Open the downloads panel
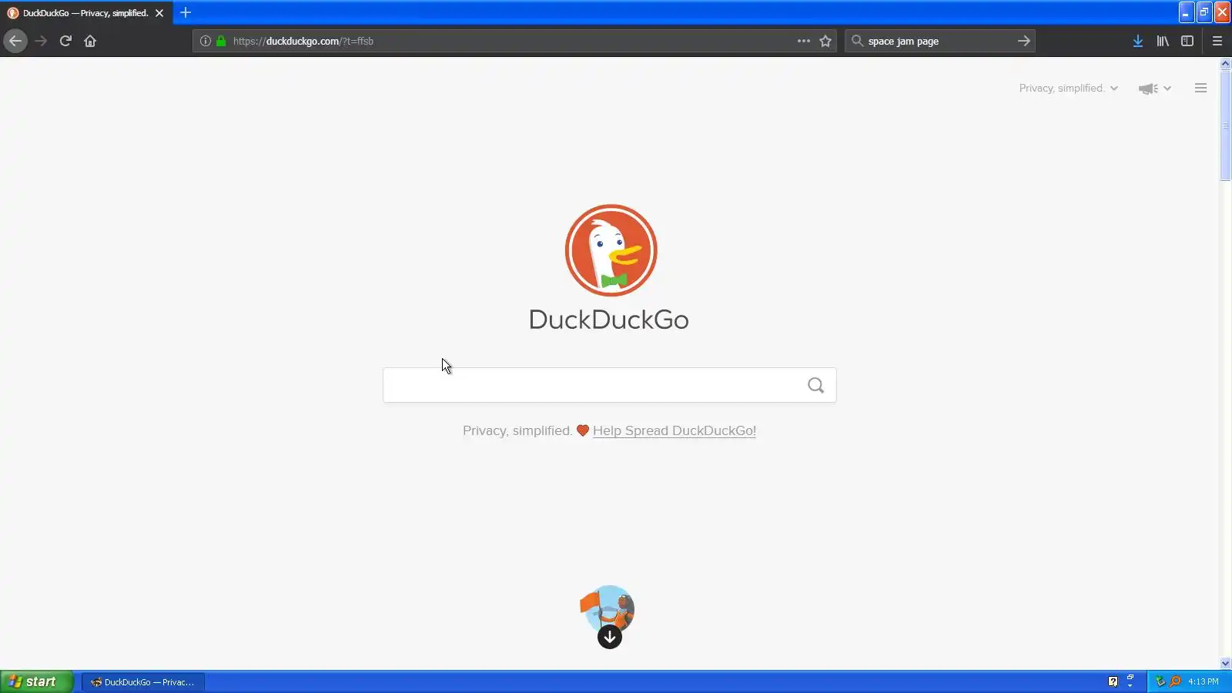The width and height of the screenshot is (1232, 693). click(x=1137, y=41)
